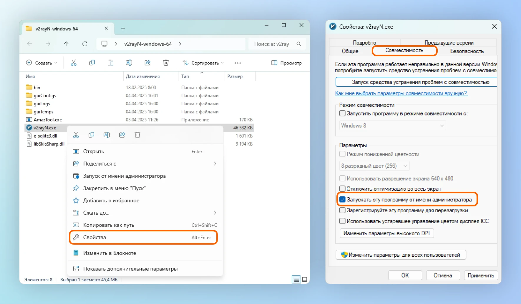Click the Share icon in Explorer toolbar

coord(147,63)
